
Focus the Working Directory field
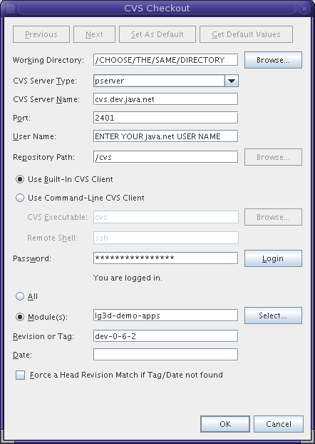click(166, 60)
